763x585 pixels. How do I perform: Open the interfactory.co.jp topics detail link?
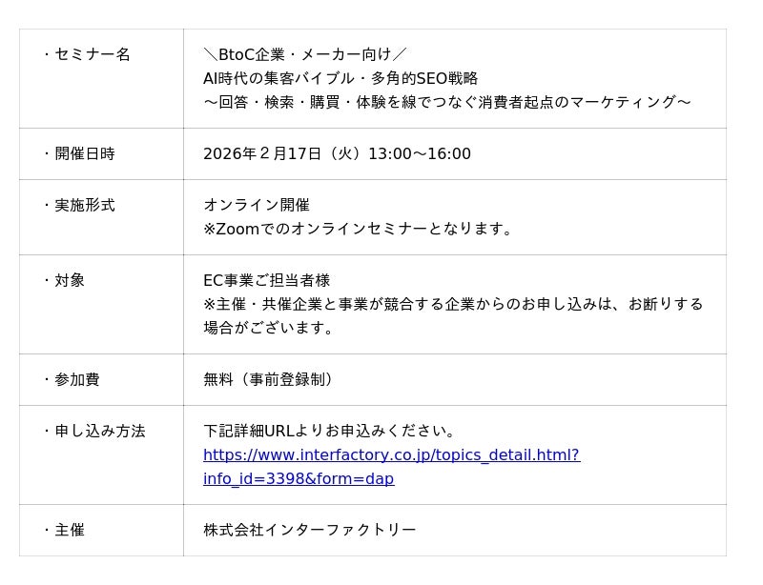[x=391, y=455]
